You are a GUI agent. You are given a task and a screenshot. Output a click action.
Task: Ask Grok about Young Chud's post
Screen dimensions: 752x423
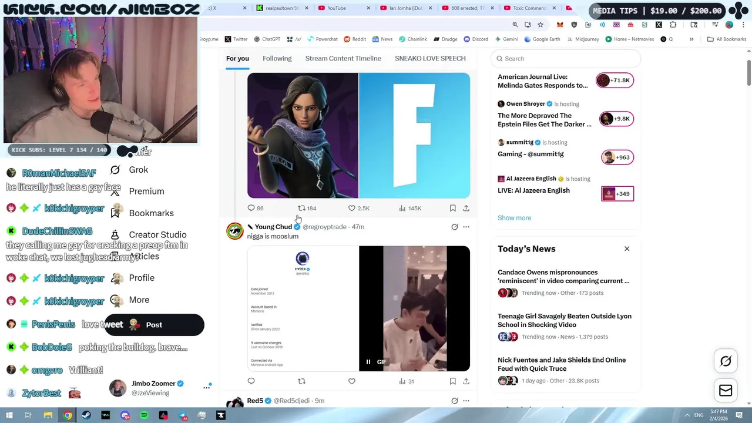(454, 227)
